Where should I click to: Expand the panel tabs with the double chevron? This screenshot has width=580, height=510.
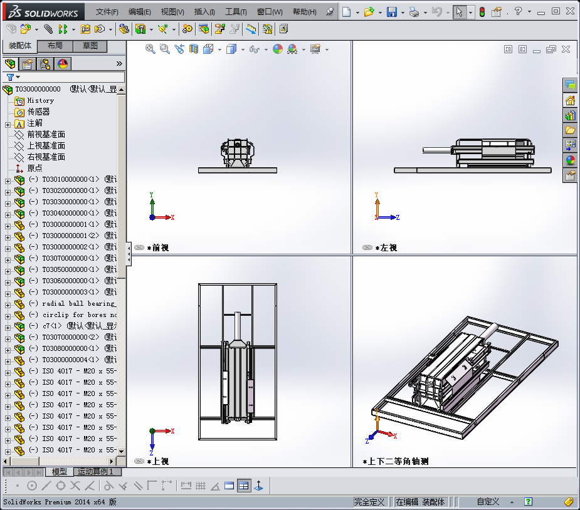(x=119, y=63)
